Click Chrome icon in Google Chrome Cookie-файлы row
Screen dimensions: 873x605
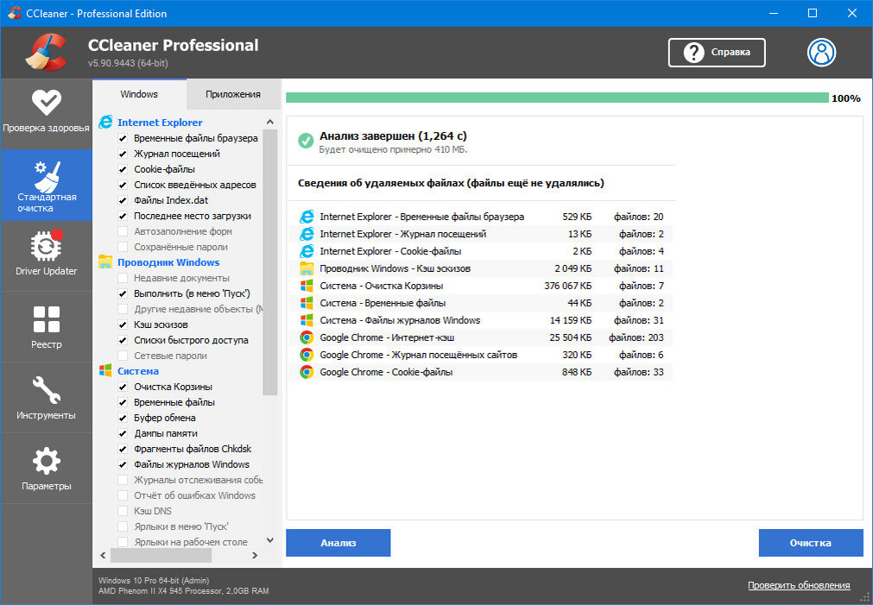pos(307,372)
